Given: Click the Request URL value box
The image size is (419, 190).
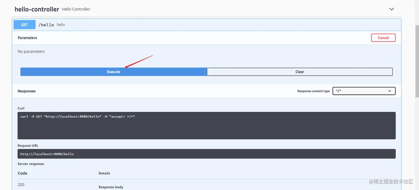Looking at the screenshot, I should click(206, 154).
